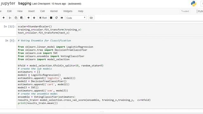Screen dimensions: 203x114
Task: Open the Cell menu
Action: pyautogui.click(x=43, y=11)
